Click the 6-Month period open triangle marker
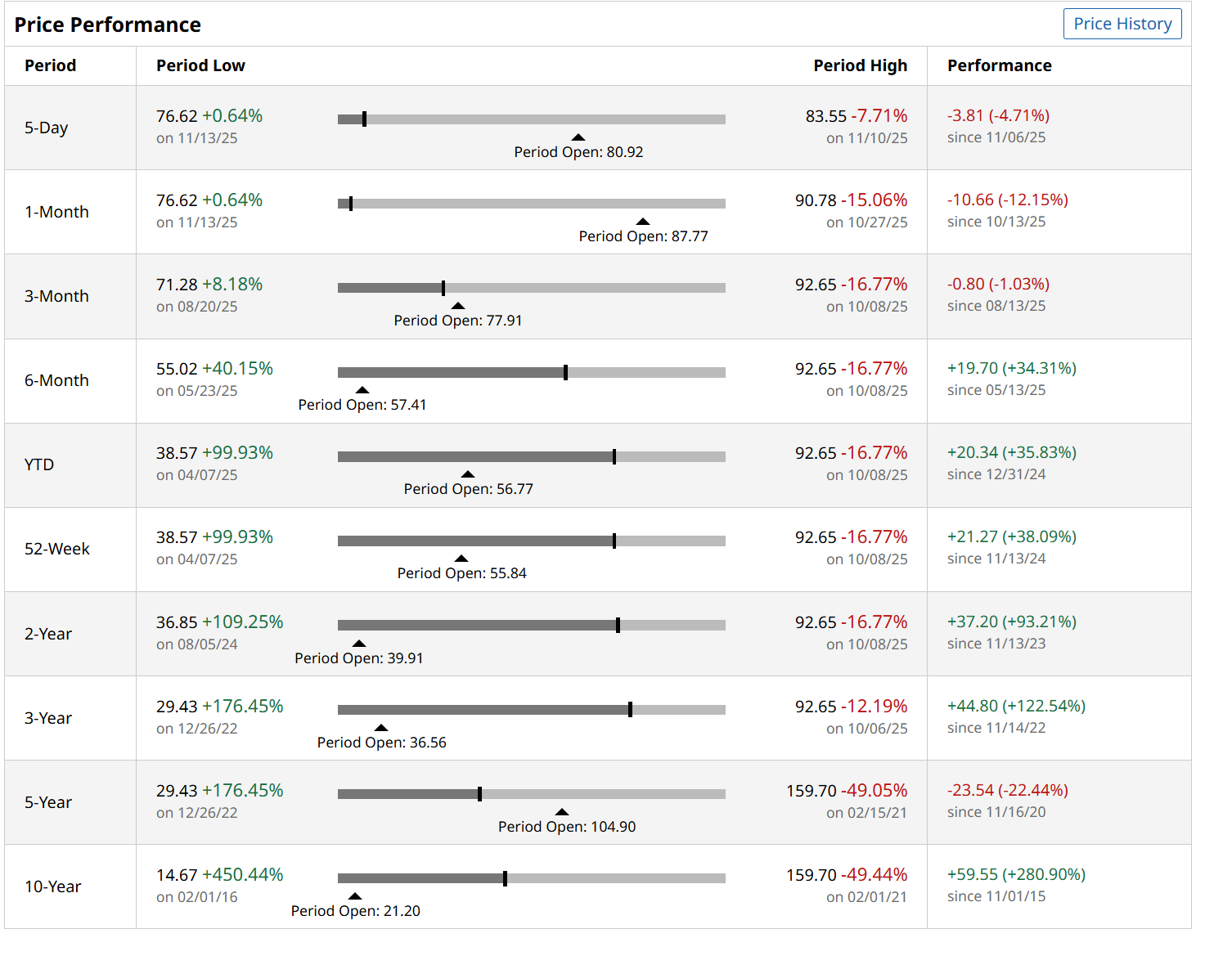The image size is (1205, 956). (362, 390)
